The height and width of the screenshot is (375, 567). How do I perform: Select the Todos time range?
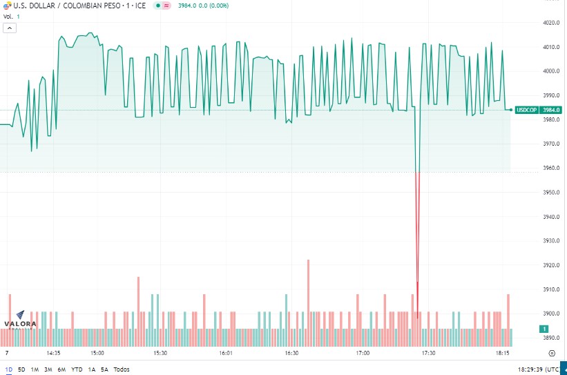[x=122, y=369]
